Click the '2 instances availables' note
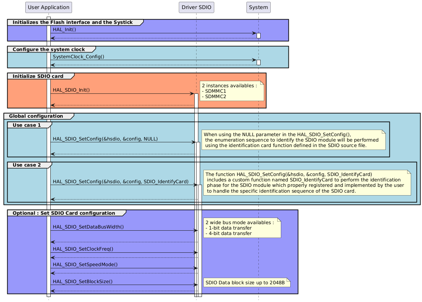The image size is (422, 302). click(232, 91)
